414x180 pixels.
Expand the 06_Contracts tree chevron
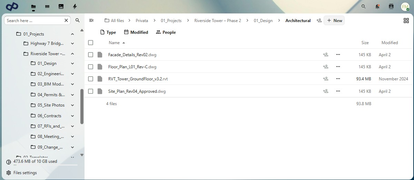click(72, 116)
